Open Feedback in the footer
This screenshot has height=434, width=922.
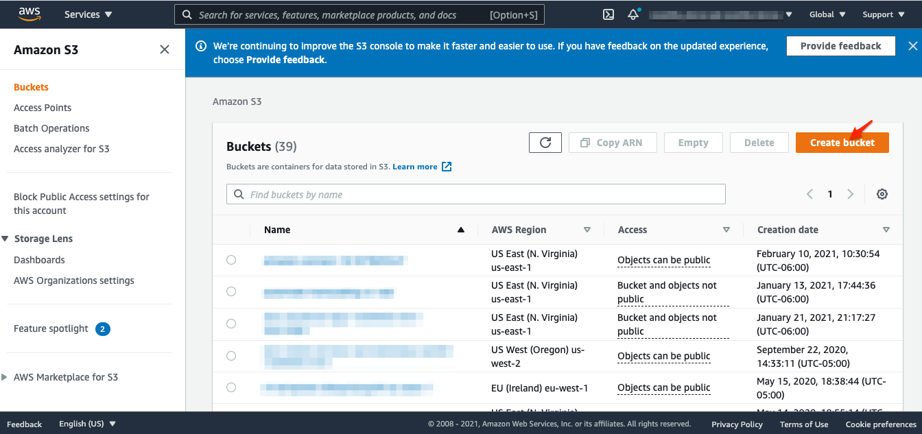25,424
